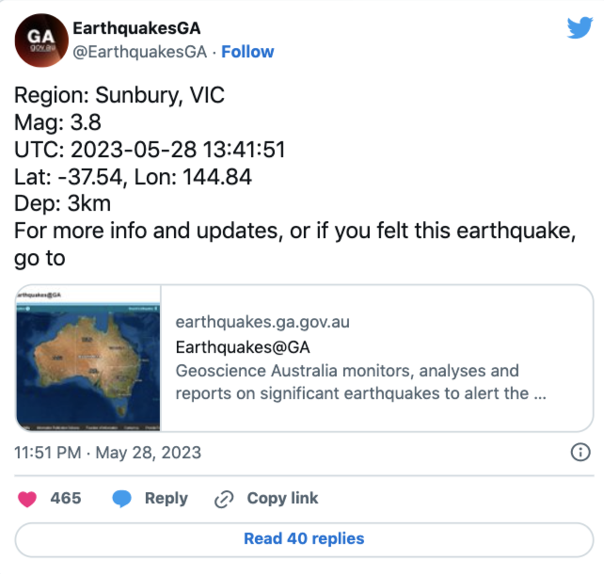This screenshot has height=574, width=604.
Task: Click the tweet text Region: Sunbury, VIC
Action: click(x=119, y=96)
